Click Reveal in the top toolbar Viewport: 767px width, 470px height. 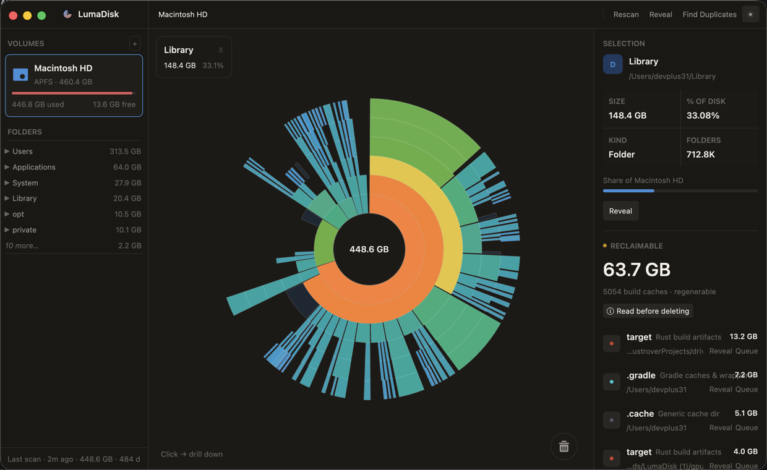(x=661, y=14)
